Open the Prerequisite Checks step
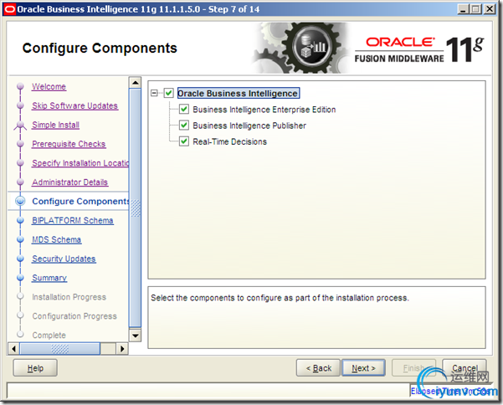This screenshot has height=405, width=503. (x=69, y=144)
